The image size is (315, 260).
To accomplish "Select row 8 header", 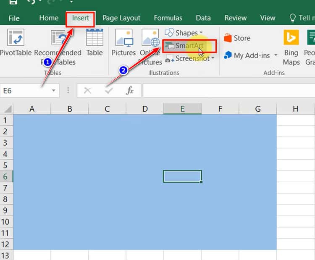I will [x=6, y=199].
